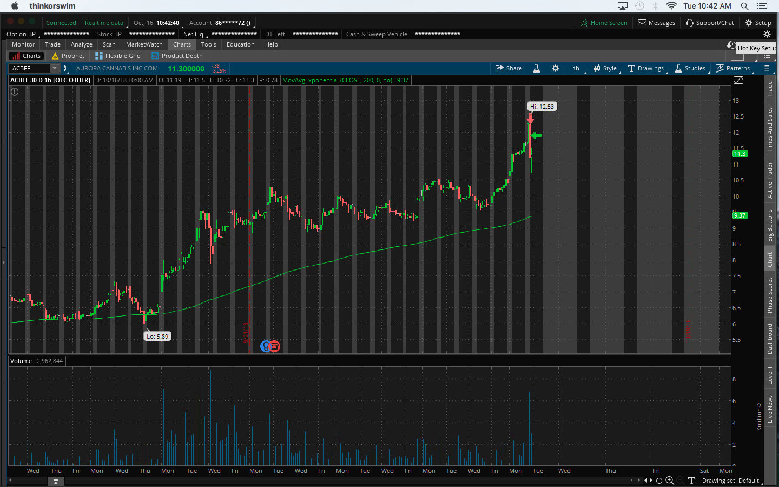
Task: Click the zoom in magnifier icon
Action: tap(670, 481)
